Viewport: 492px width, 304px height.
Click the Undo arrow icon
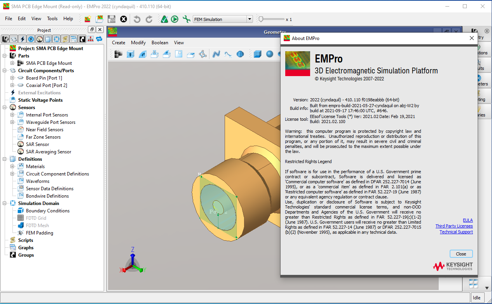tap(137, 19)
